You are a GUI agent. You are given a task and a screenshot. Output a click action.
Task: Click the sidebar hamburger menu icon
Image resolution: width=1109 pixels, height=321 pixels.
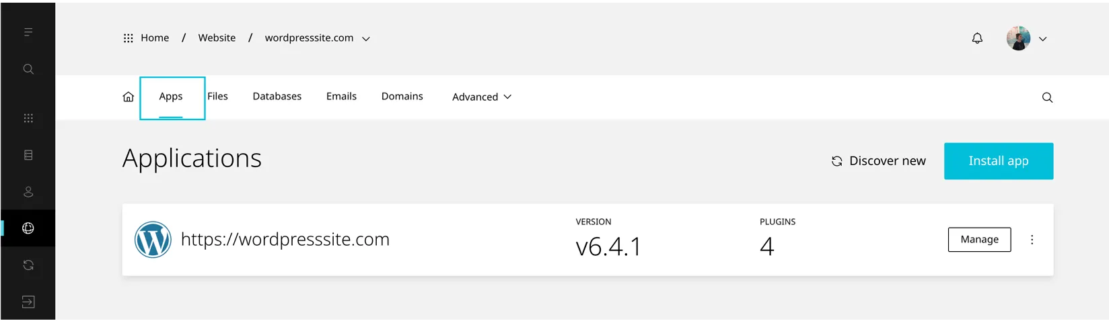tap(28, 32)
